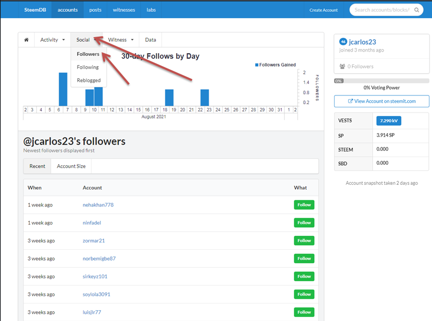
Task: Select Following from the Social menu
Action: click(x=88, y=67)
